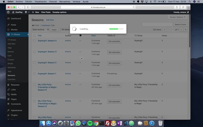Open Visual Studio Code from the dock

click(x=126, y=123)
